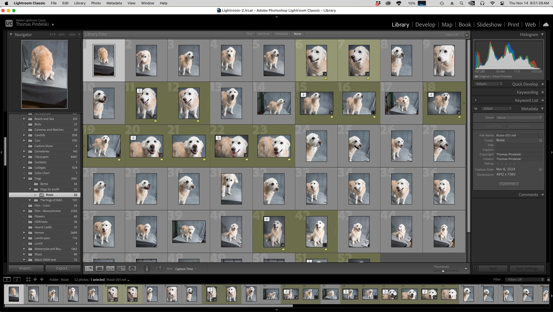Screen dimensions: 553x312
Task: Open People view face icon
Action: click(132, 269)
